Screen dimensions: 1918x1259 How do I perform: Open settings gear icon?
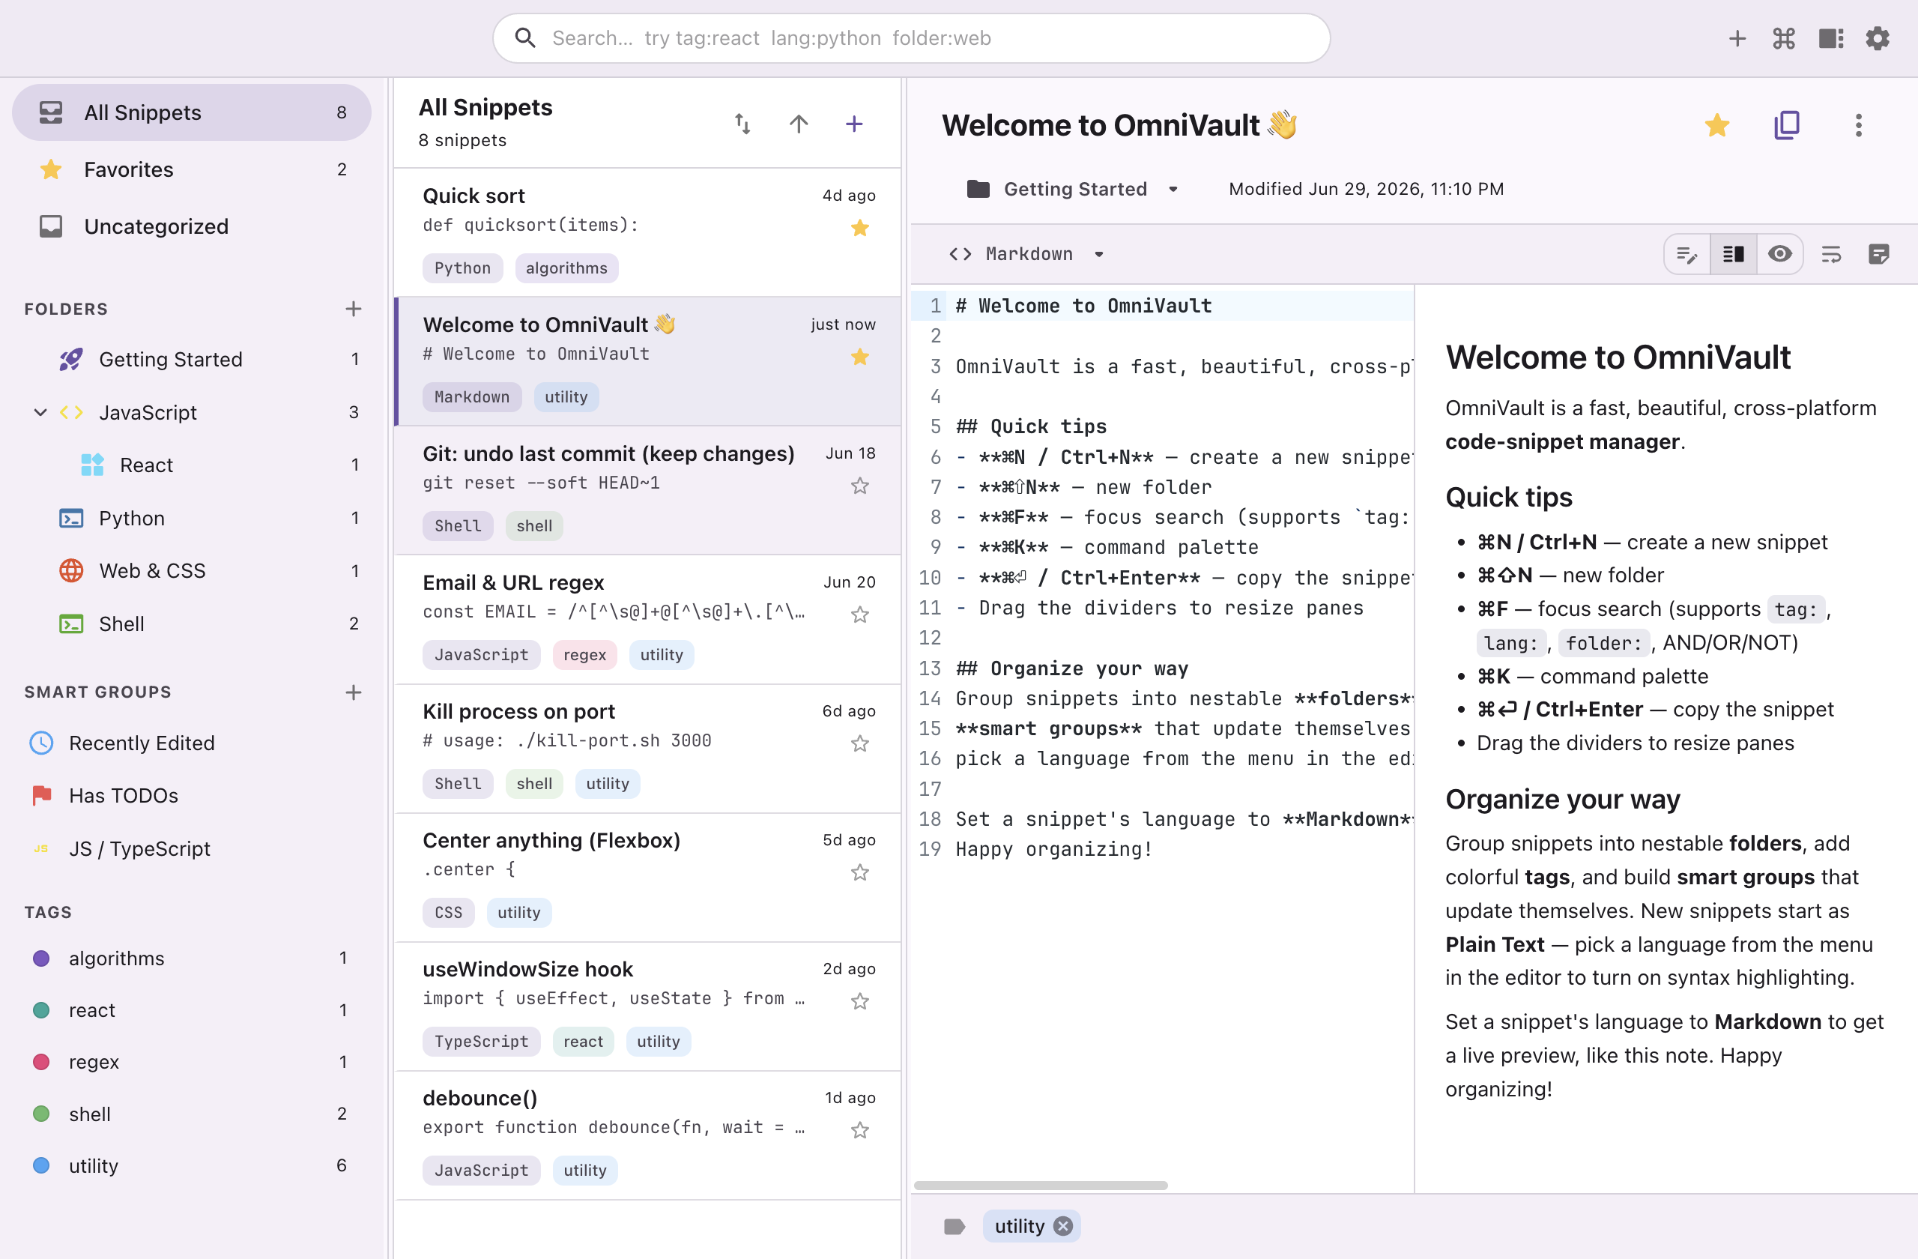(1878, 38)
